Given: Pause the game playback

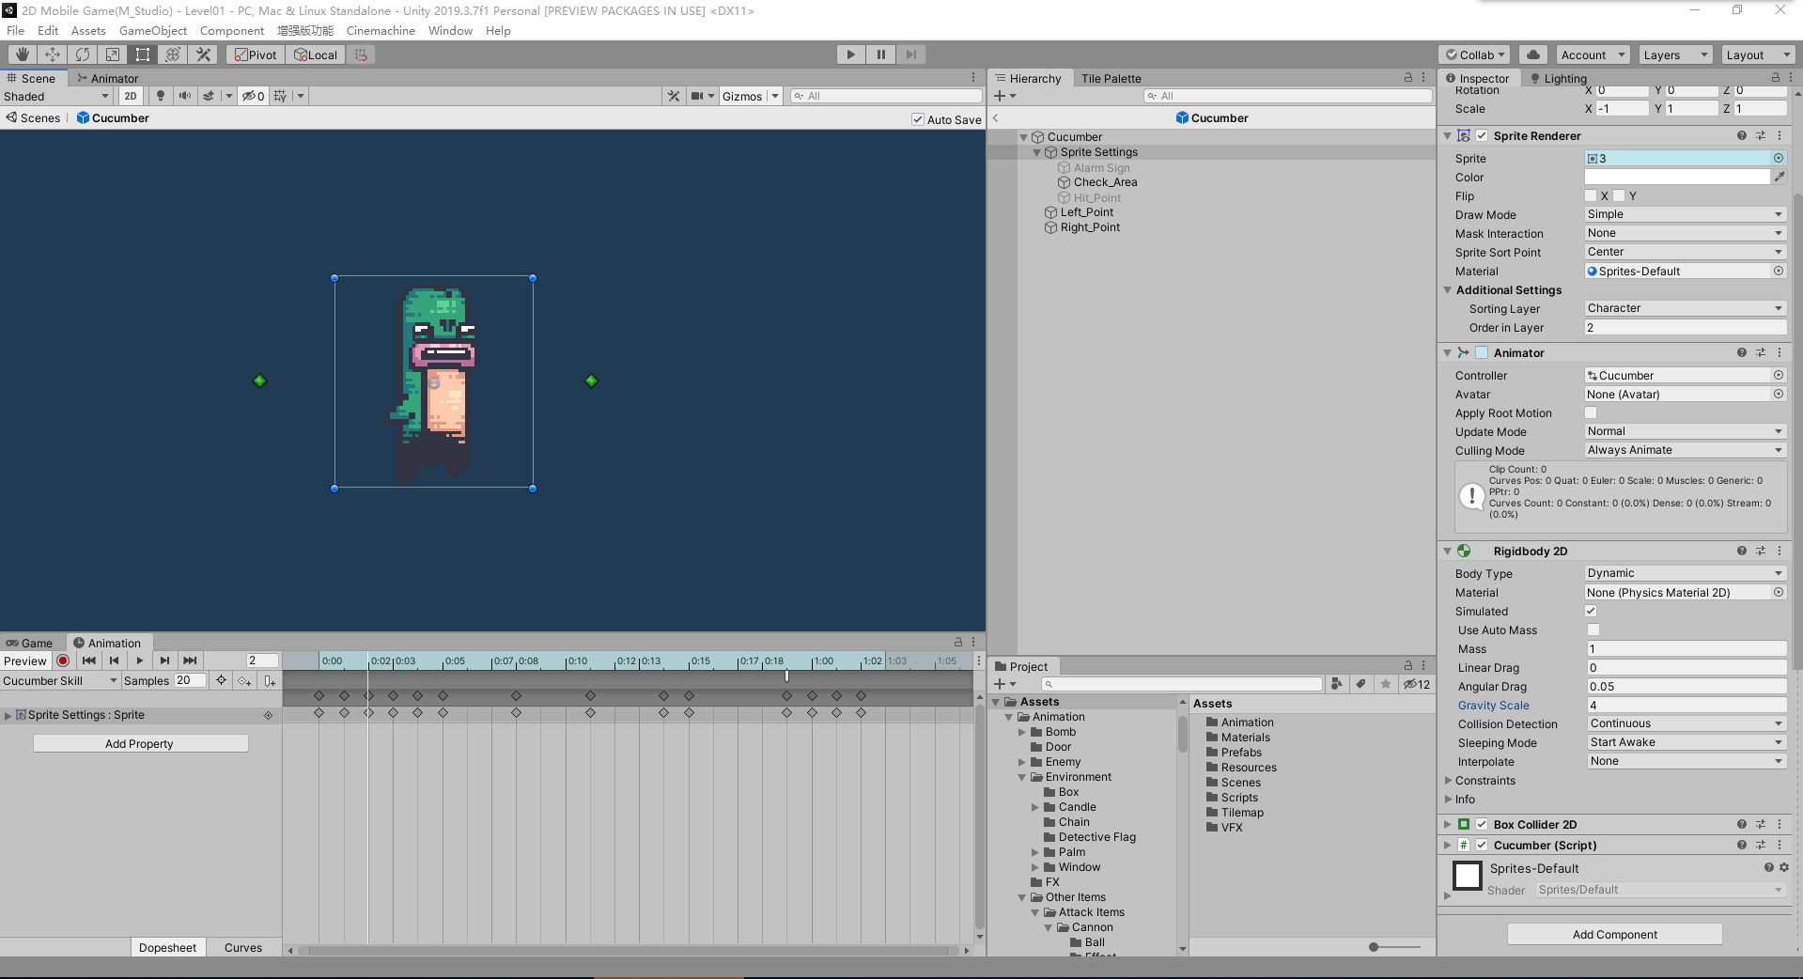Looking at the screenshot, I should (881, 54).
